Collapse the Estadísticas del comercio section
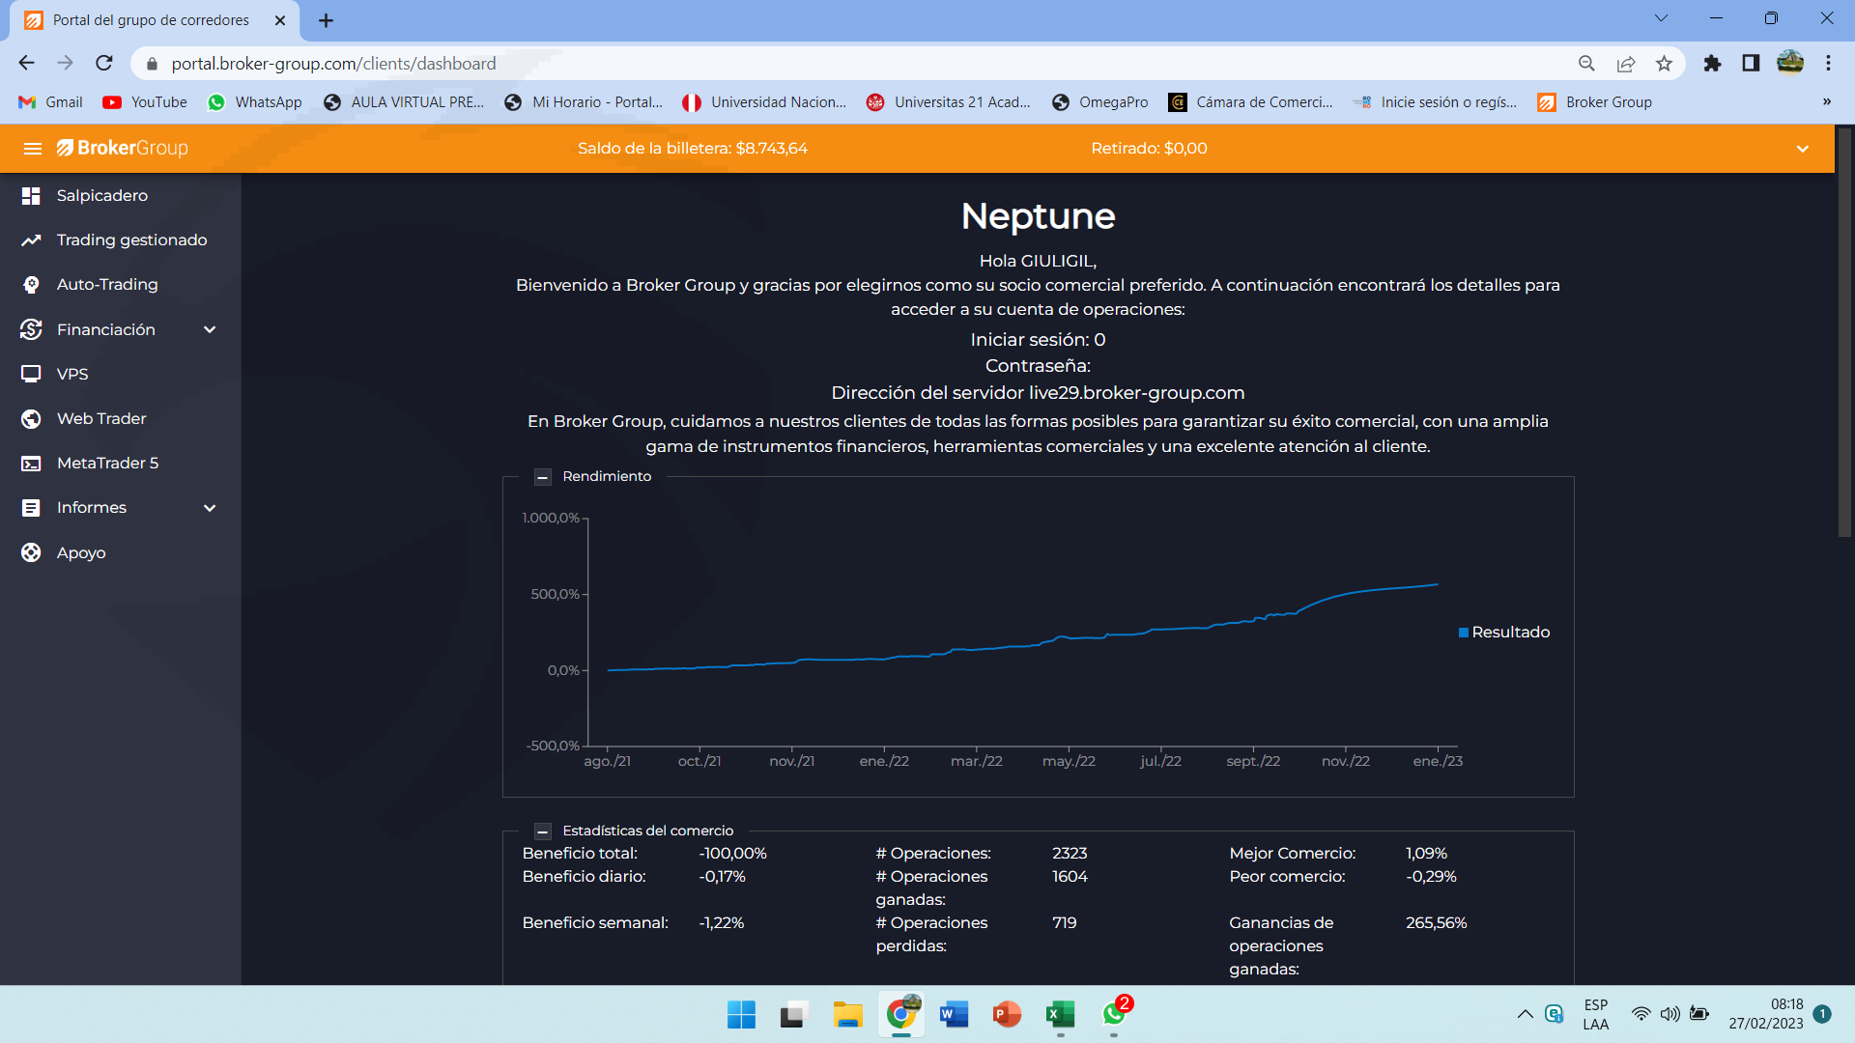Screen dimensions: 1855x1043 (543, 832)
